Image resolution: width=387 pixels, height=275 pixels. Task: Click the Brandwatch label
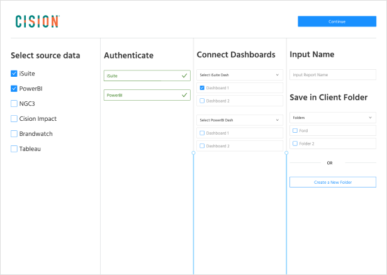pos(36,134)
